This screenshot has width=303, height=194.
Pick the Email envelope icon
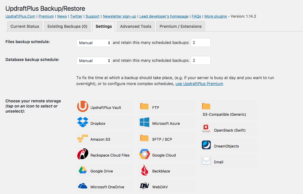(206, 161)
